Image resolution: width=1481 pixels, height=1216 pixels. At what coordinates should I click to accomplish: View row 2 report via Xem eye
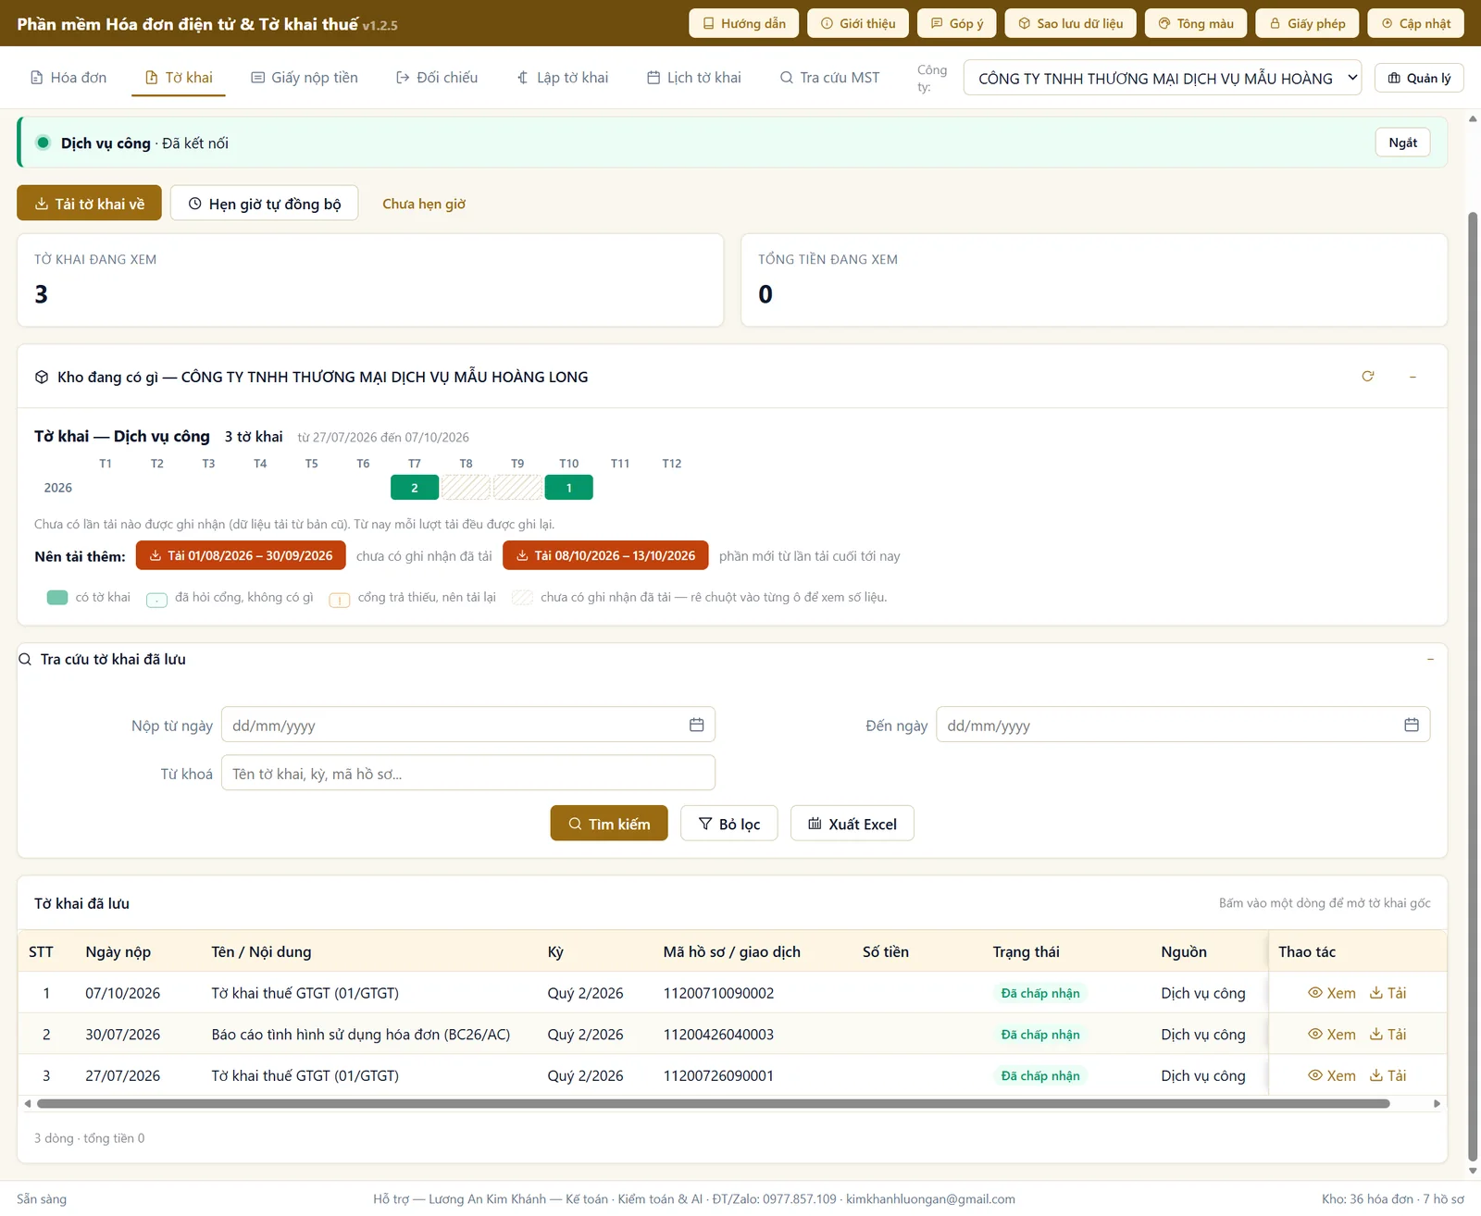tap(1331, 1035)
